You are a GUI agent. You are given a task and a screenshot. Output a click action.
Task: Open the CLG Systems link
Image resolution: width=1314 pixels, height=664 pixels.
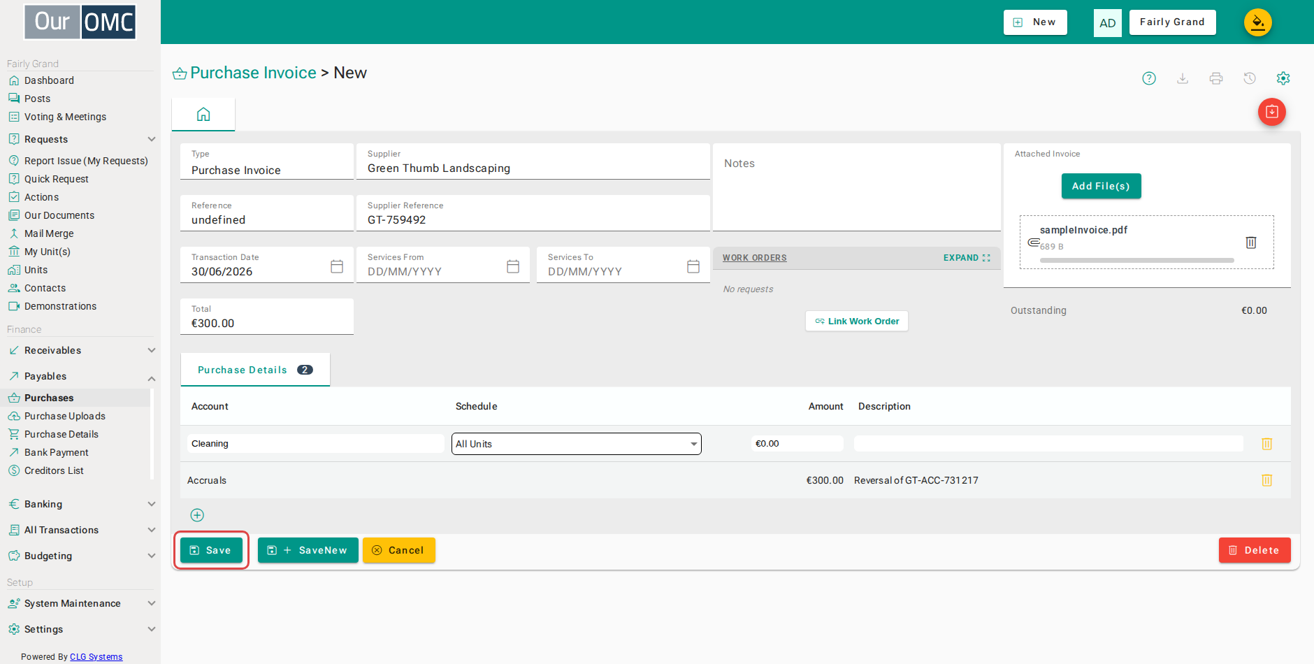(96, 657)
